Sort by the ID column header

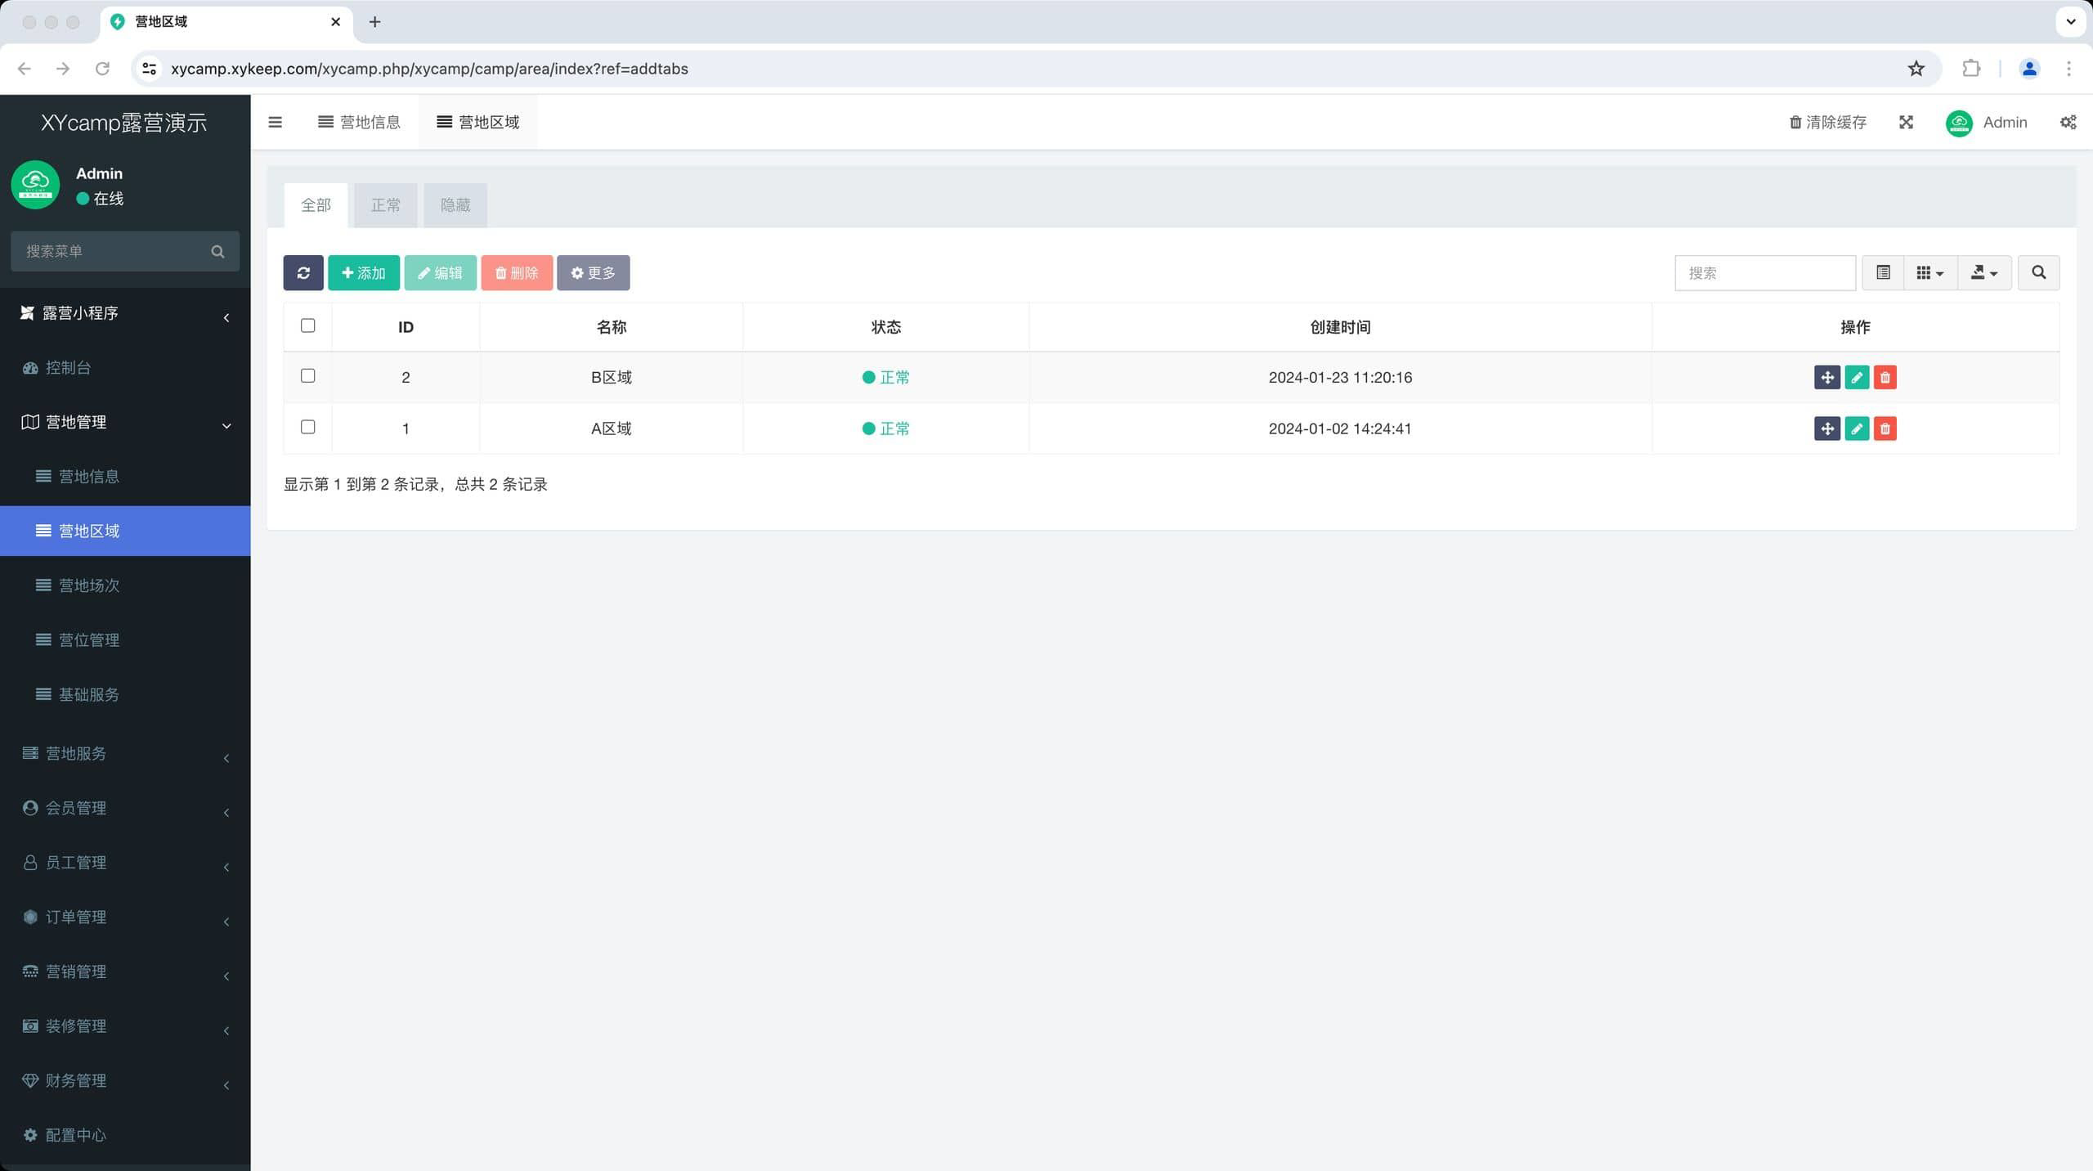point(406,327)
